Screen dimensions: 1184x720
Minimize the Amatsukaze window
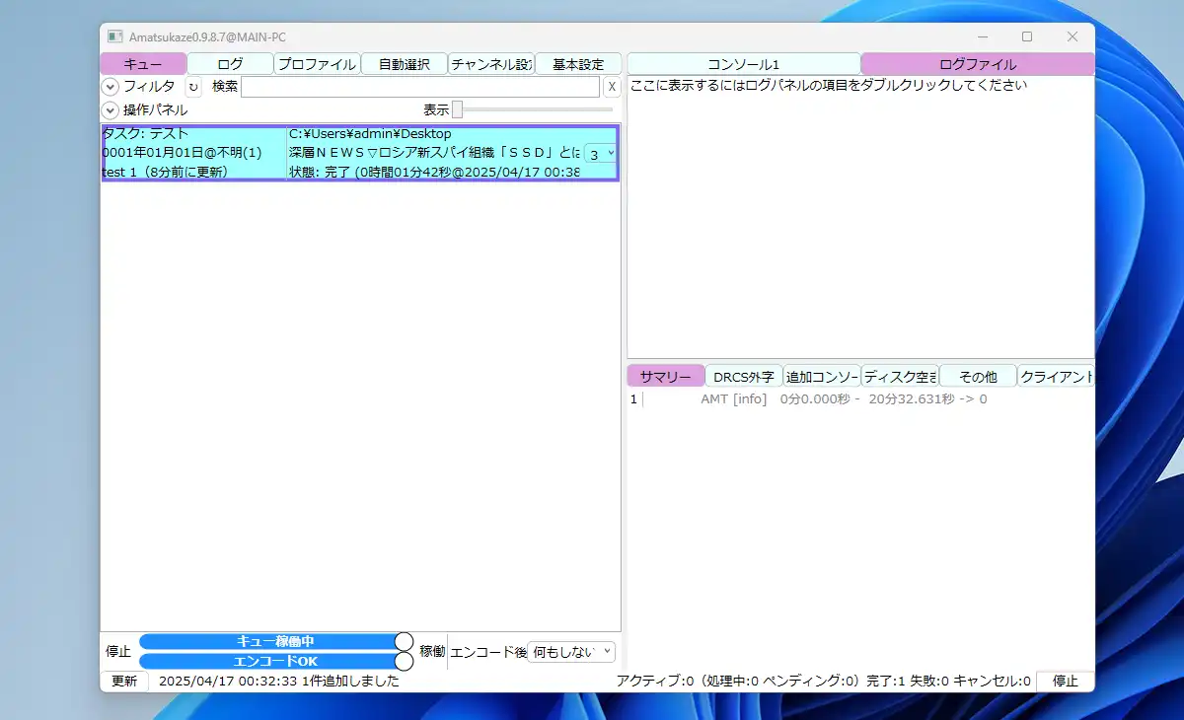coord(982,36)
